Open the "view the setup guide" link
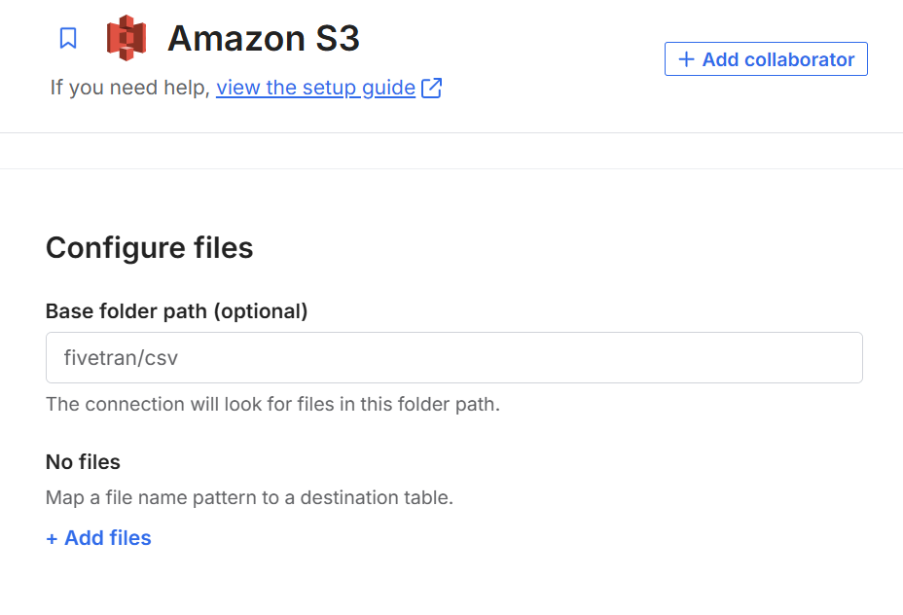The image size is (903, 615). (315, 88)
